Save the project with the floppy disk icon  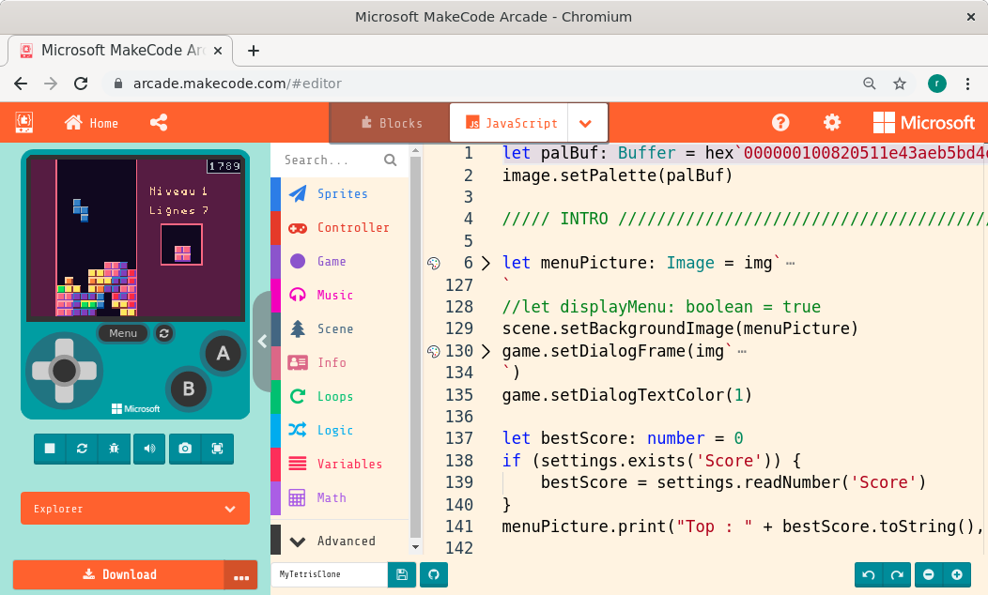tap(402, 574)
